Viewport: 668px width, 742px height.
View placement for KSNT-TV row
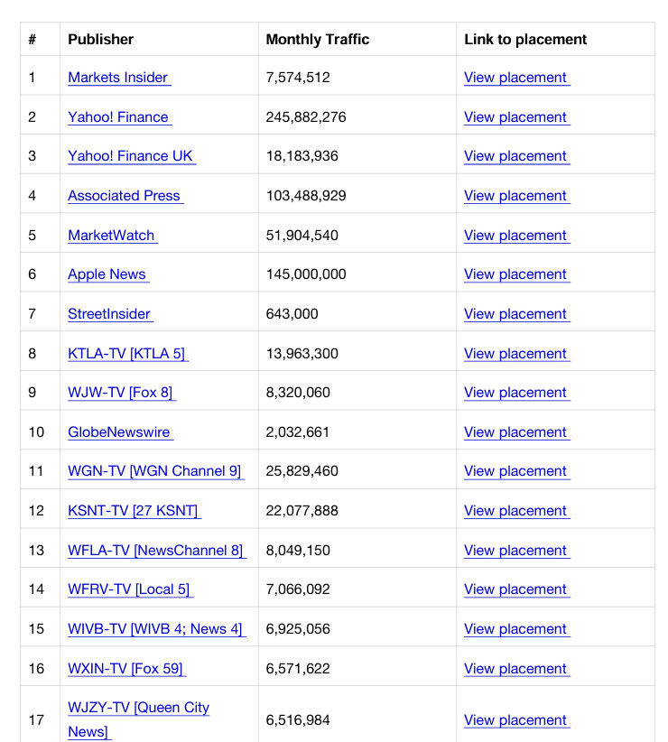tap(516, 511)
